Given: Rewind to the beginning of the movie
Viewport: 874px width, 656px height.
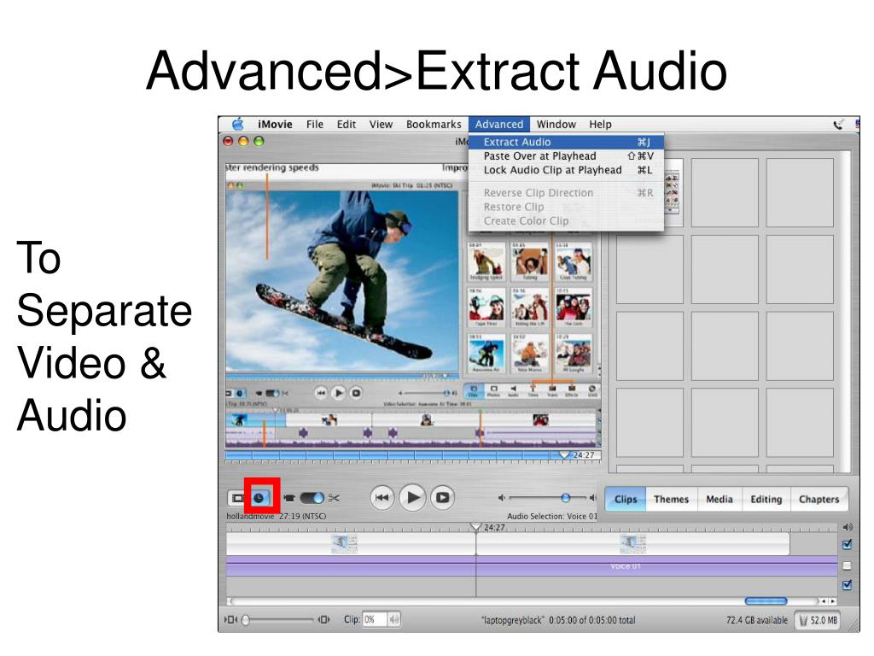Looking at the screenshot, I should click(x=382, y=498).
